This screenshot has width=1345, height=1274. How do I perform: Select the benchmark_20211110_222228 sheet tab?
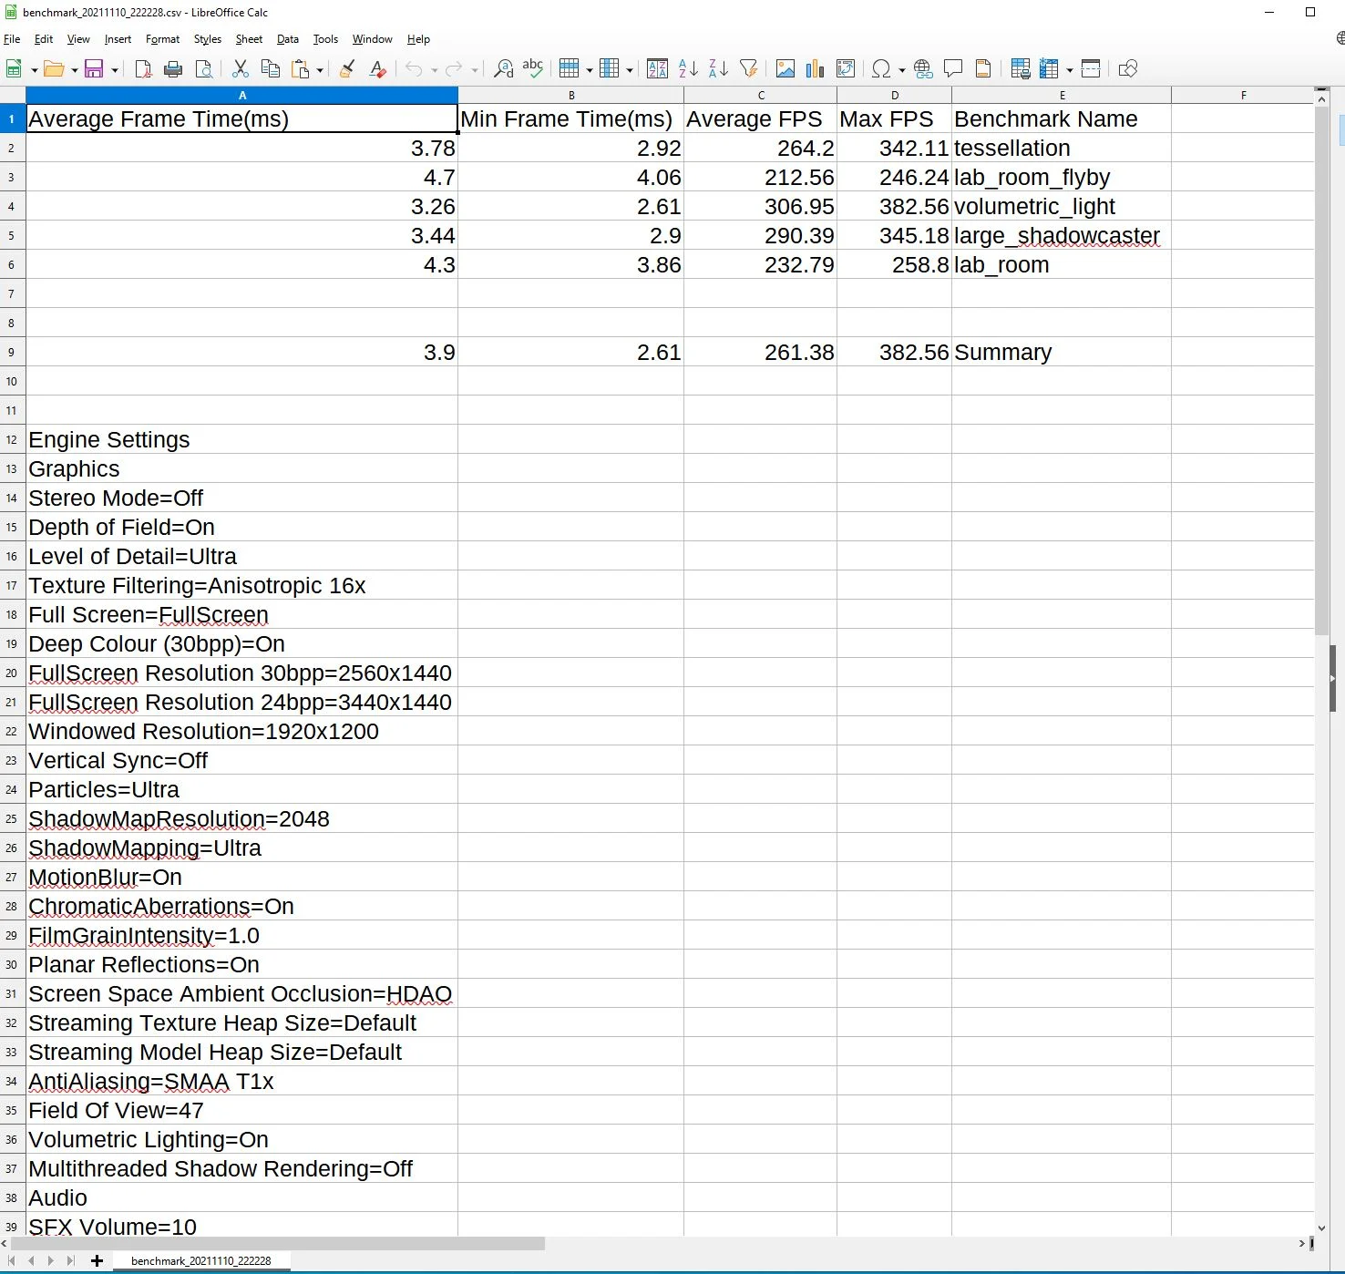pyautogui.click(x=201, y=1261)
